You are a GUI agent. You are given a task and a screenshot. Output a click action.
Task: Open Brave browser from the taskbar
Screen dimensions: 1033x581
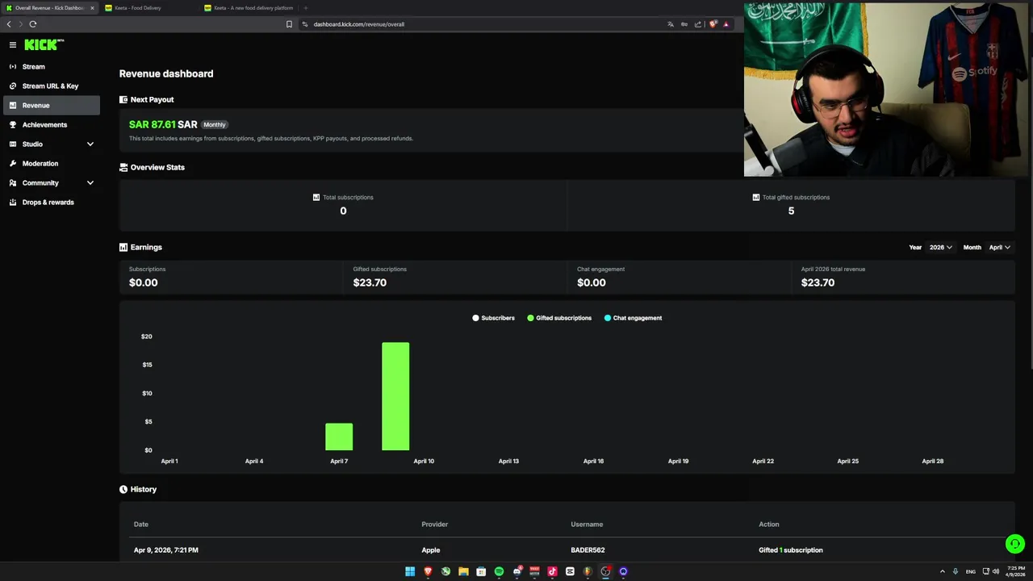[428, 571]
